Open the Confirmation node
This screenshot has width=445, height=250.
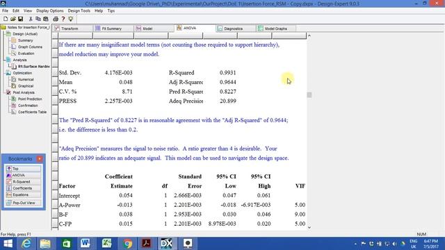[x=28, y=106]
